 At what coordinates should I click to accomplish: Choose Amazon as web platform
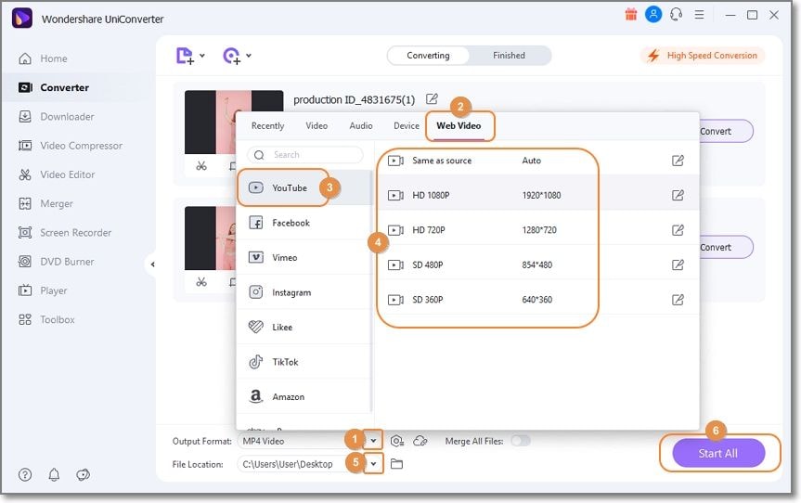304,397
